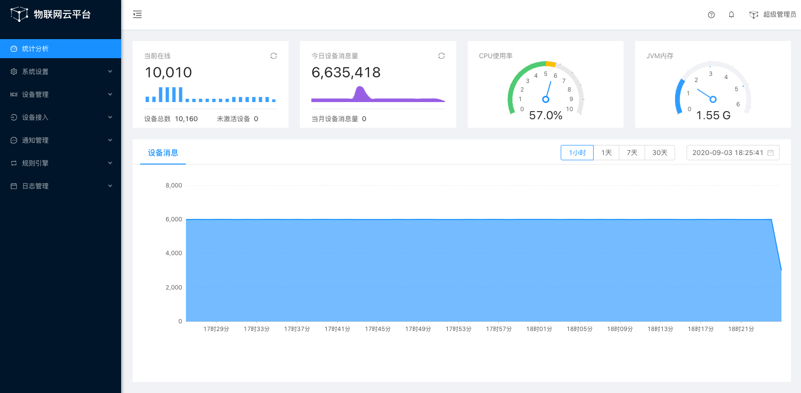Click the 通知管理 message icon
Screen dimensions: 801x393
(x=14, y=140)
